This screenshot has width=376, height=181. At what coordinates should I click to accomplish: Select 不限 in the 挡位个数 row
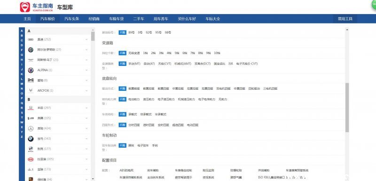coord(122,53)
